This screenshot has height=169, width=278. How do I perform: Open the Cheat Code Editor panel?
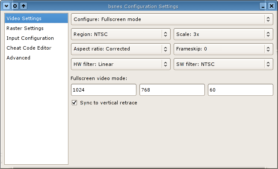(x=36, y=48)
